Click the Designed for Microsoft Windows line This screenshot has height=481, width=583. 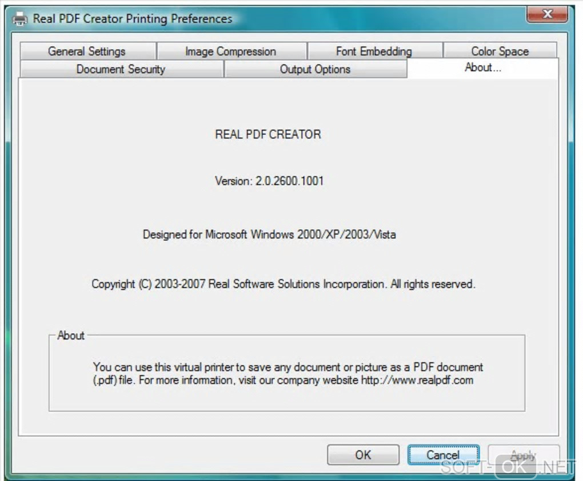[x=269, y=235]
